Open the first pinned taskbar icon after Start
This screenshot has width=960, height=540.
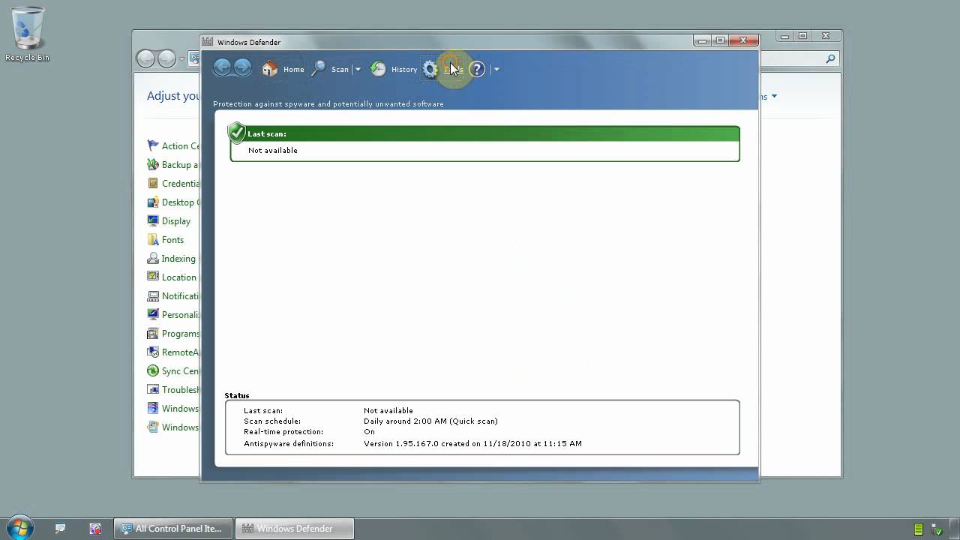(x=61, y=529)
